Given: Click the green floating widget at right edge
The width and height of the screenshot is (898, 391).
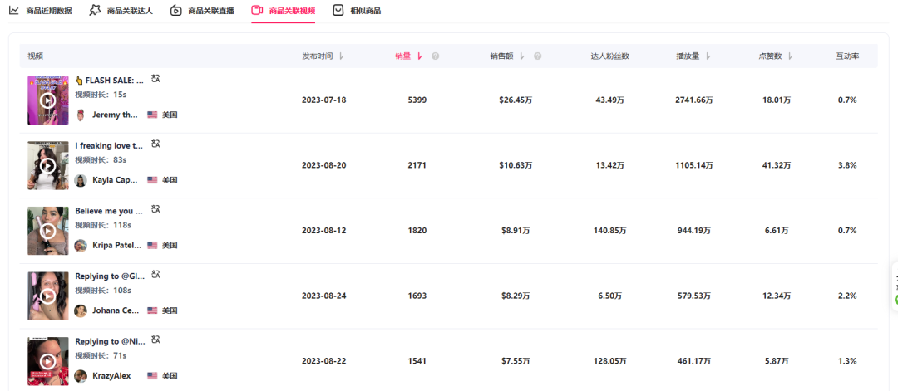Looking at the screenshot, I should click(x=896, y=298).
